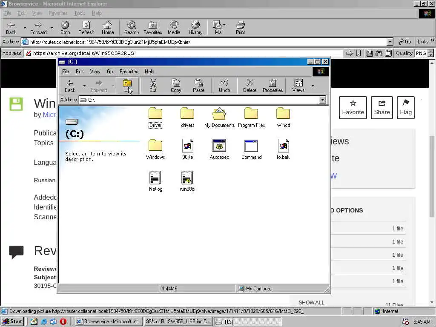Open Go menu in C: window
The height and width of the screenshot is (327, 436).
point(110,72)
